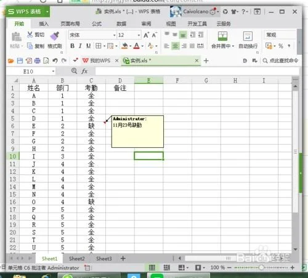Open the Page Layout ribbon tab

pos(70,23)
